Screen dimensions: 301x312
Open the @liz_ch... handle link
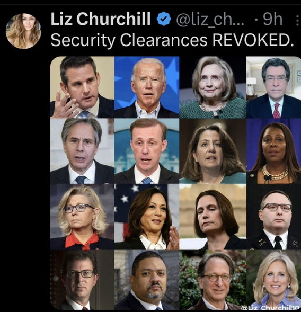(210, 19)
